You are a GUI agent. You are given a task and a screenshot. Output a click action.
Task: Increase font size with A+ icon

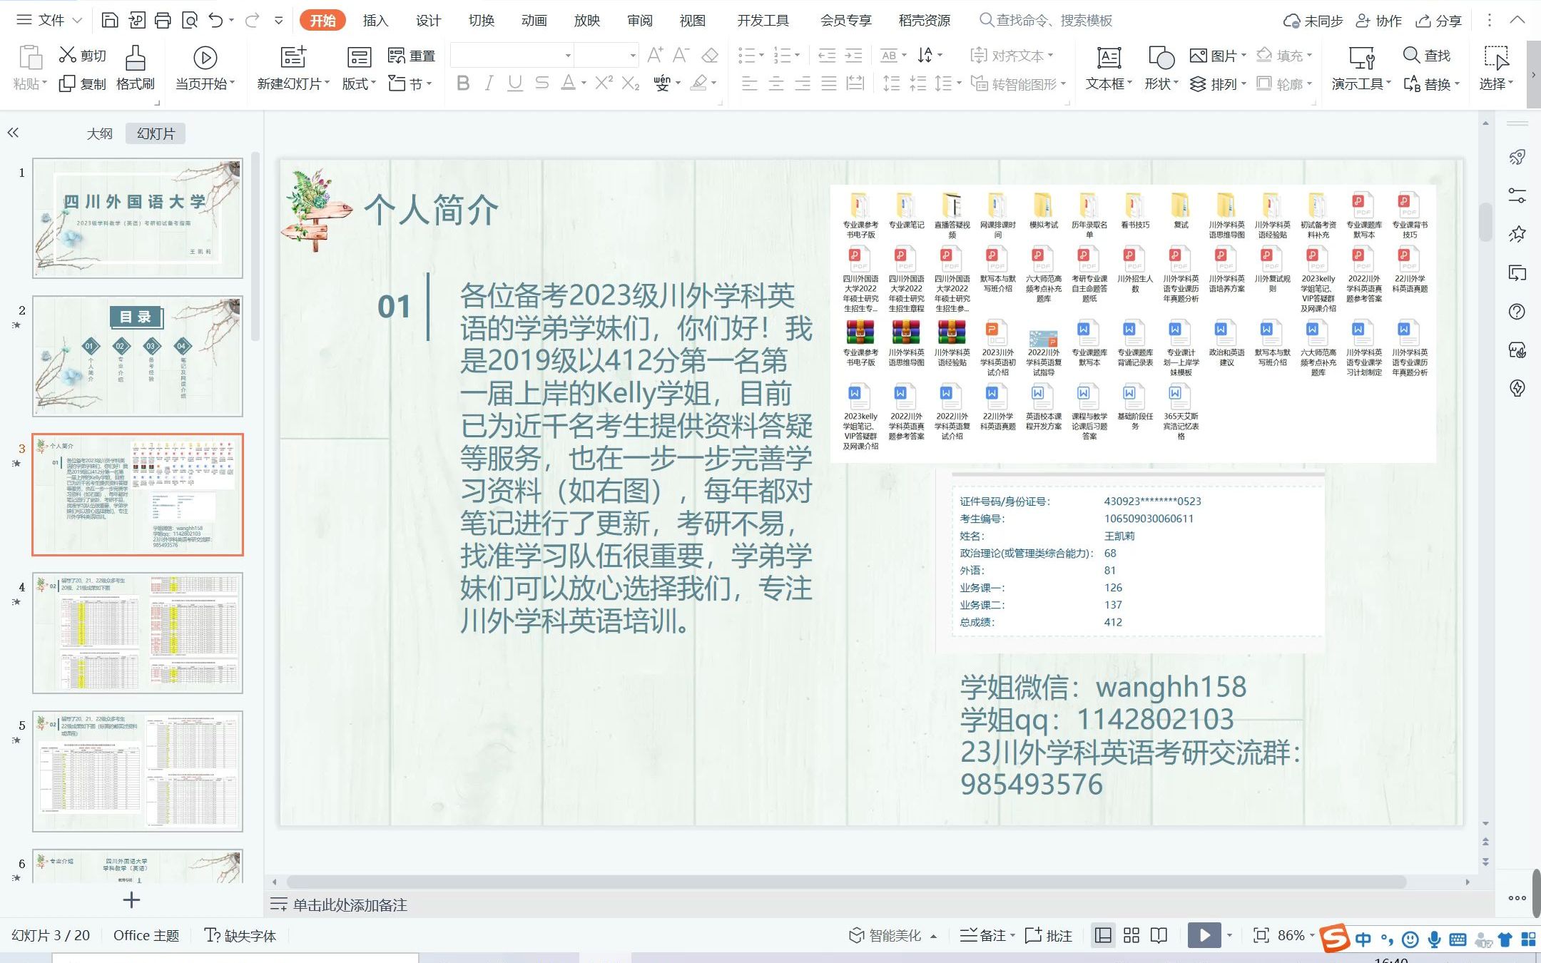[x=655, y=55]
